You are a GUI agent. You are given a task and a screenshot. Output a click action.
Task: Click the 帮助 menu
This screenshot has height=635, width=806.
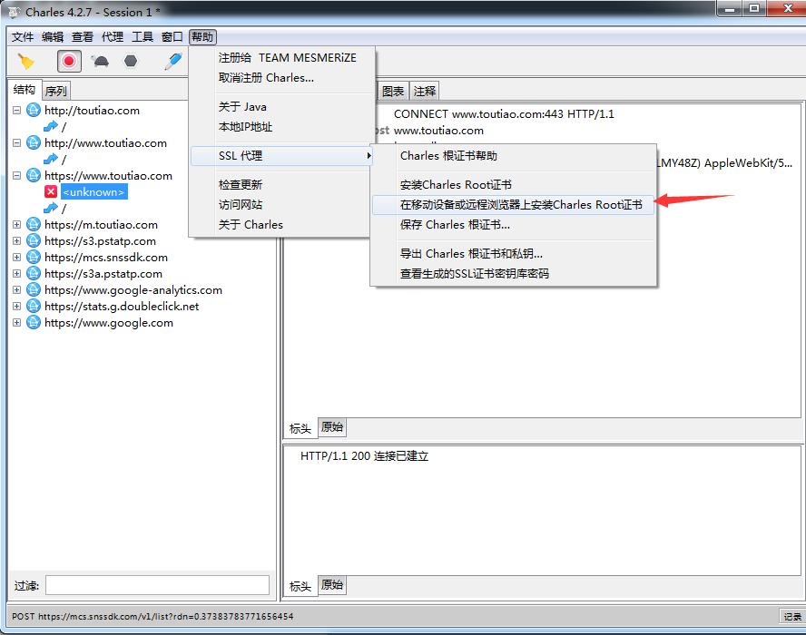202,37
